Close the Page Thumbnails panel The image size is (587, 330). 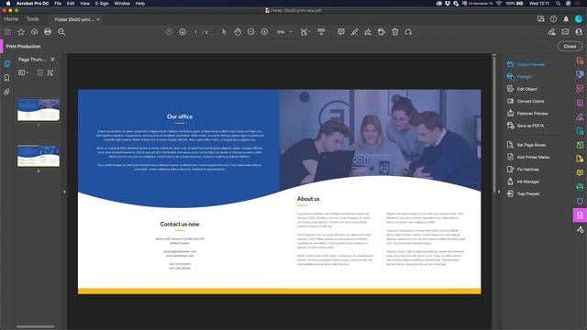tap(53, 59)
